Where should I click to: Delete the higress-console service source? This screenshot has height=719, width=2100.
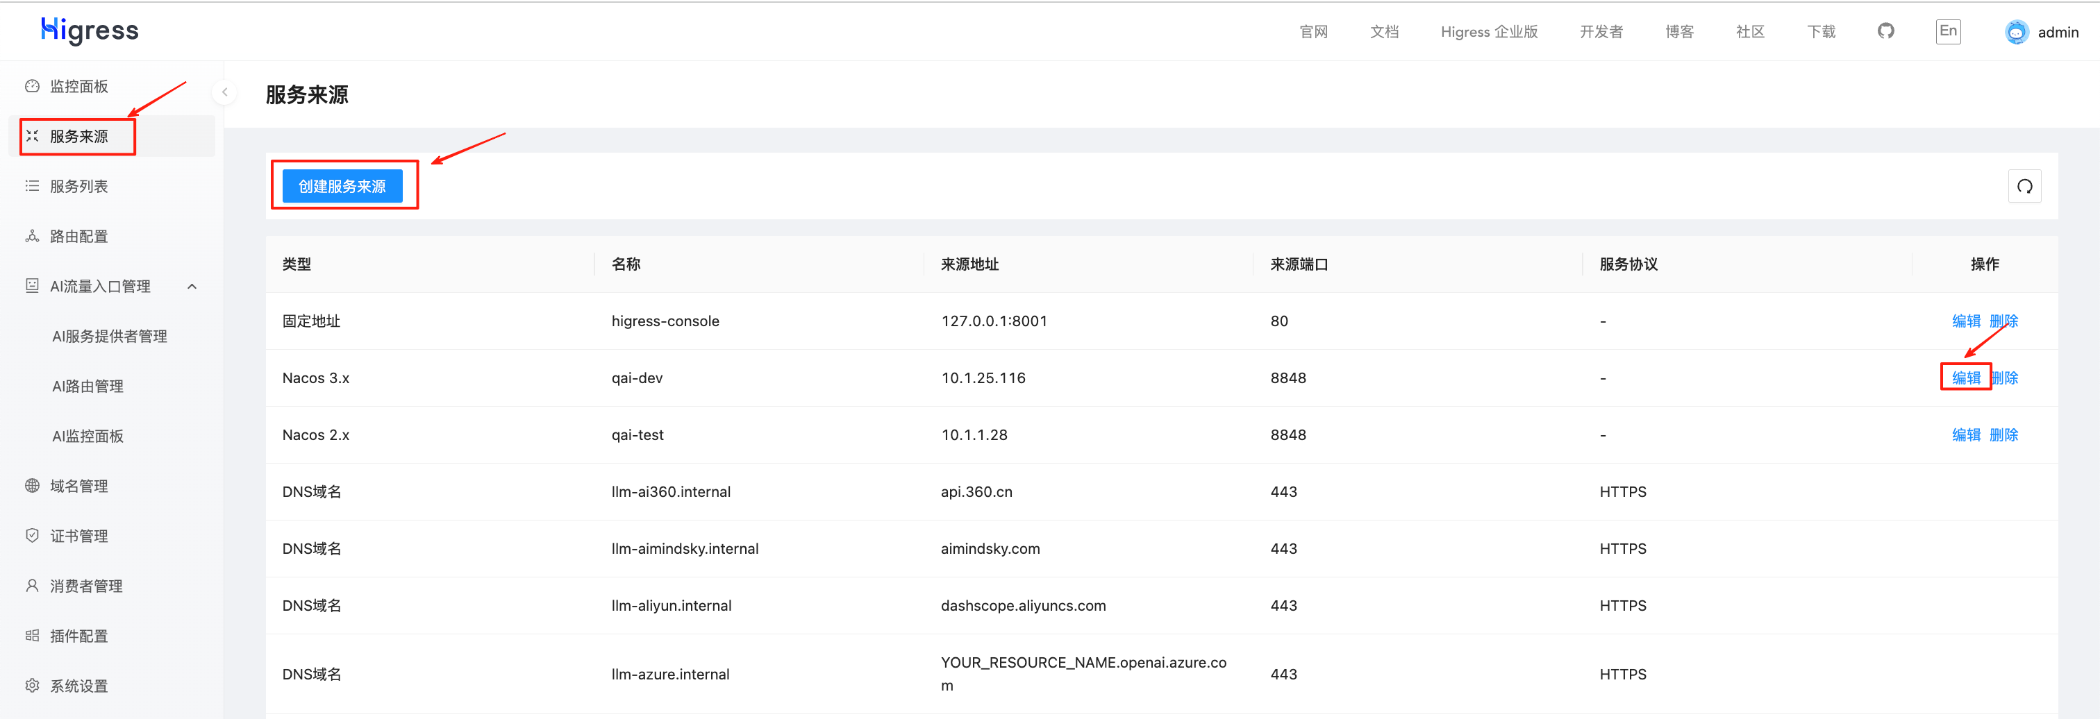[x=2003, y=321]
